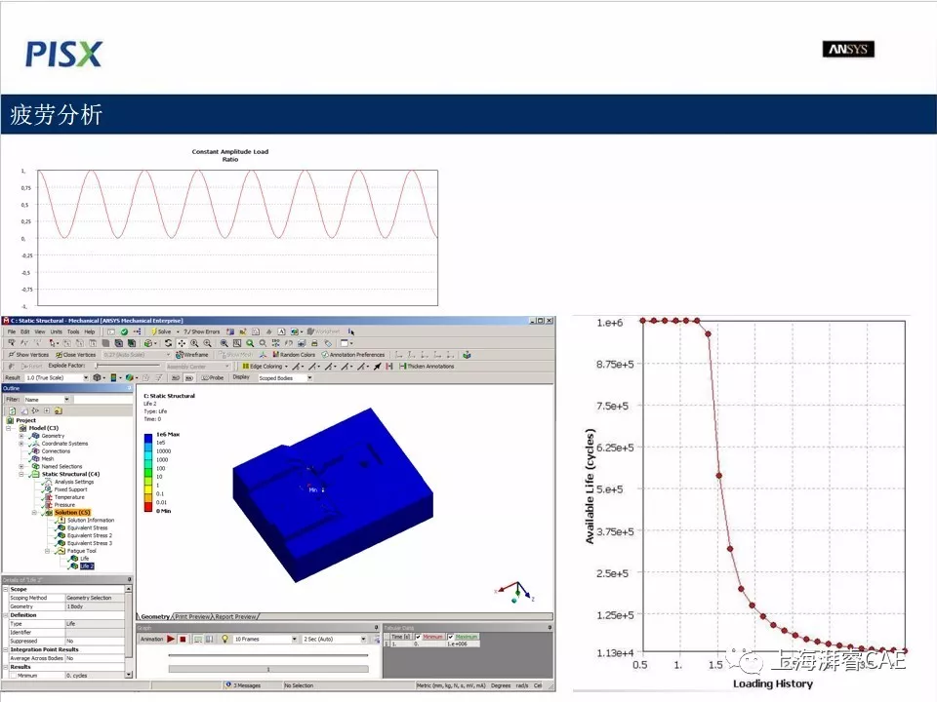Click the Show Errors button
Screen dimensions: 937x702
(x=202, y=331)
